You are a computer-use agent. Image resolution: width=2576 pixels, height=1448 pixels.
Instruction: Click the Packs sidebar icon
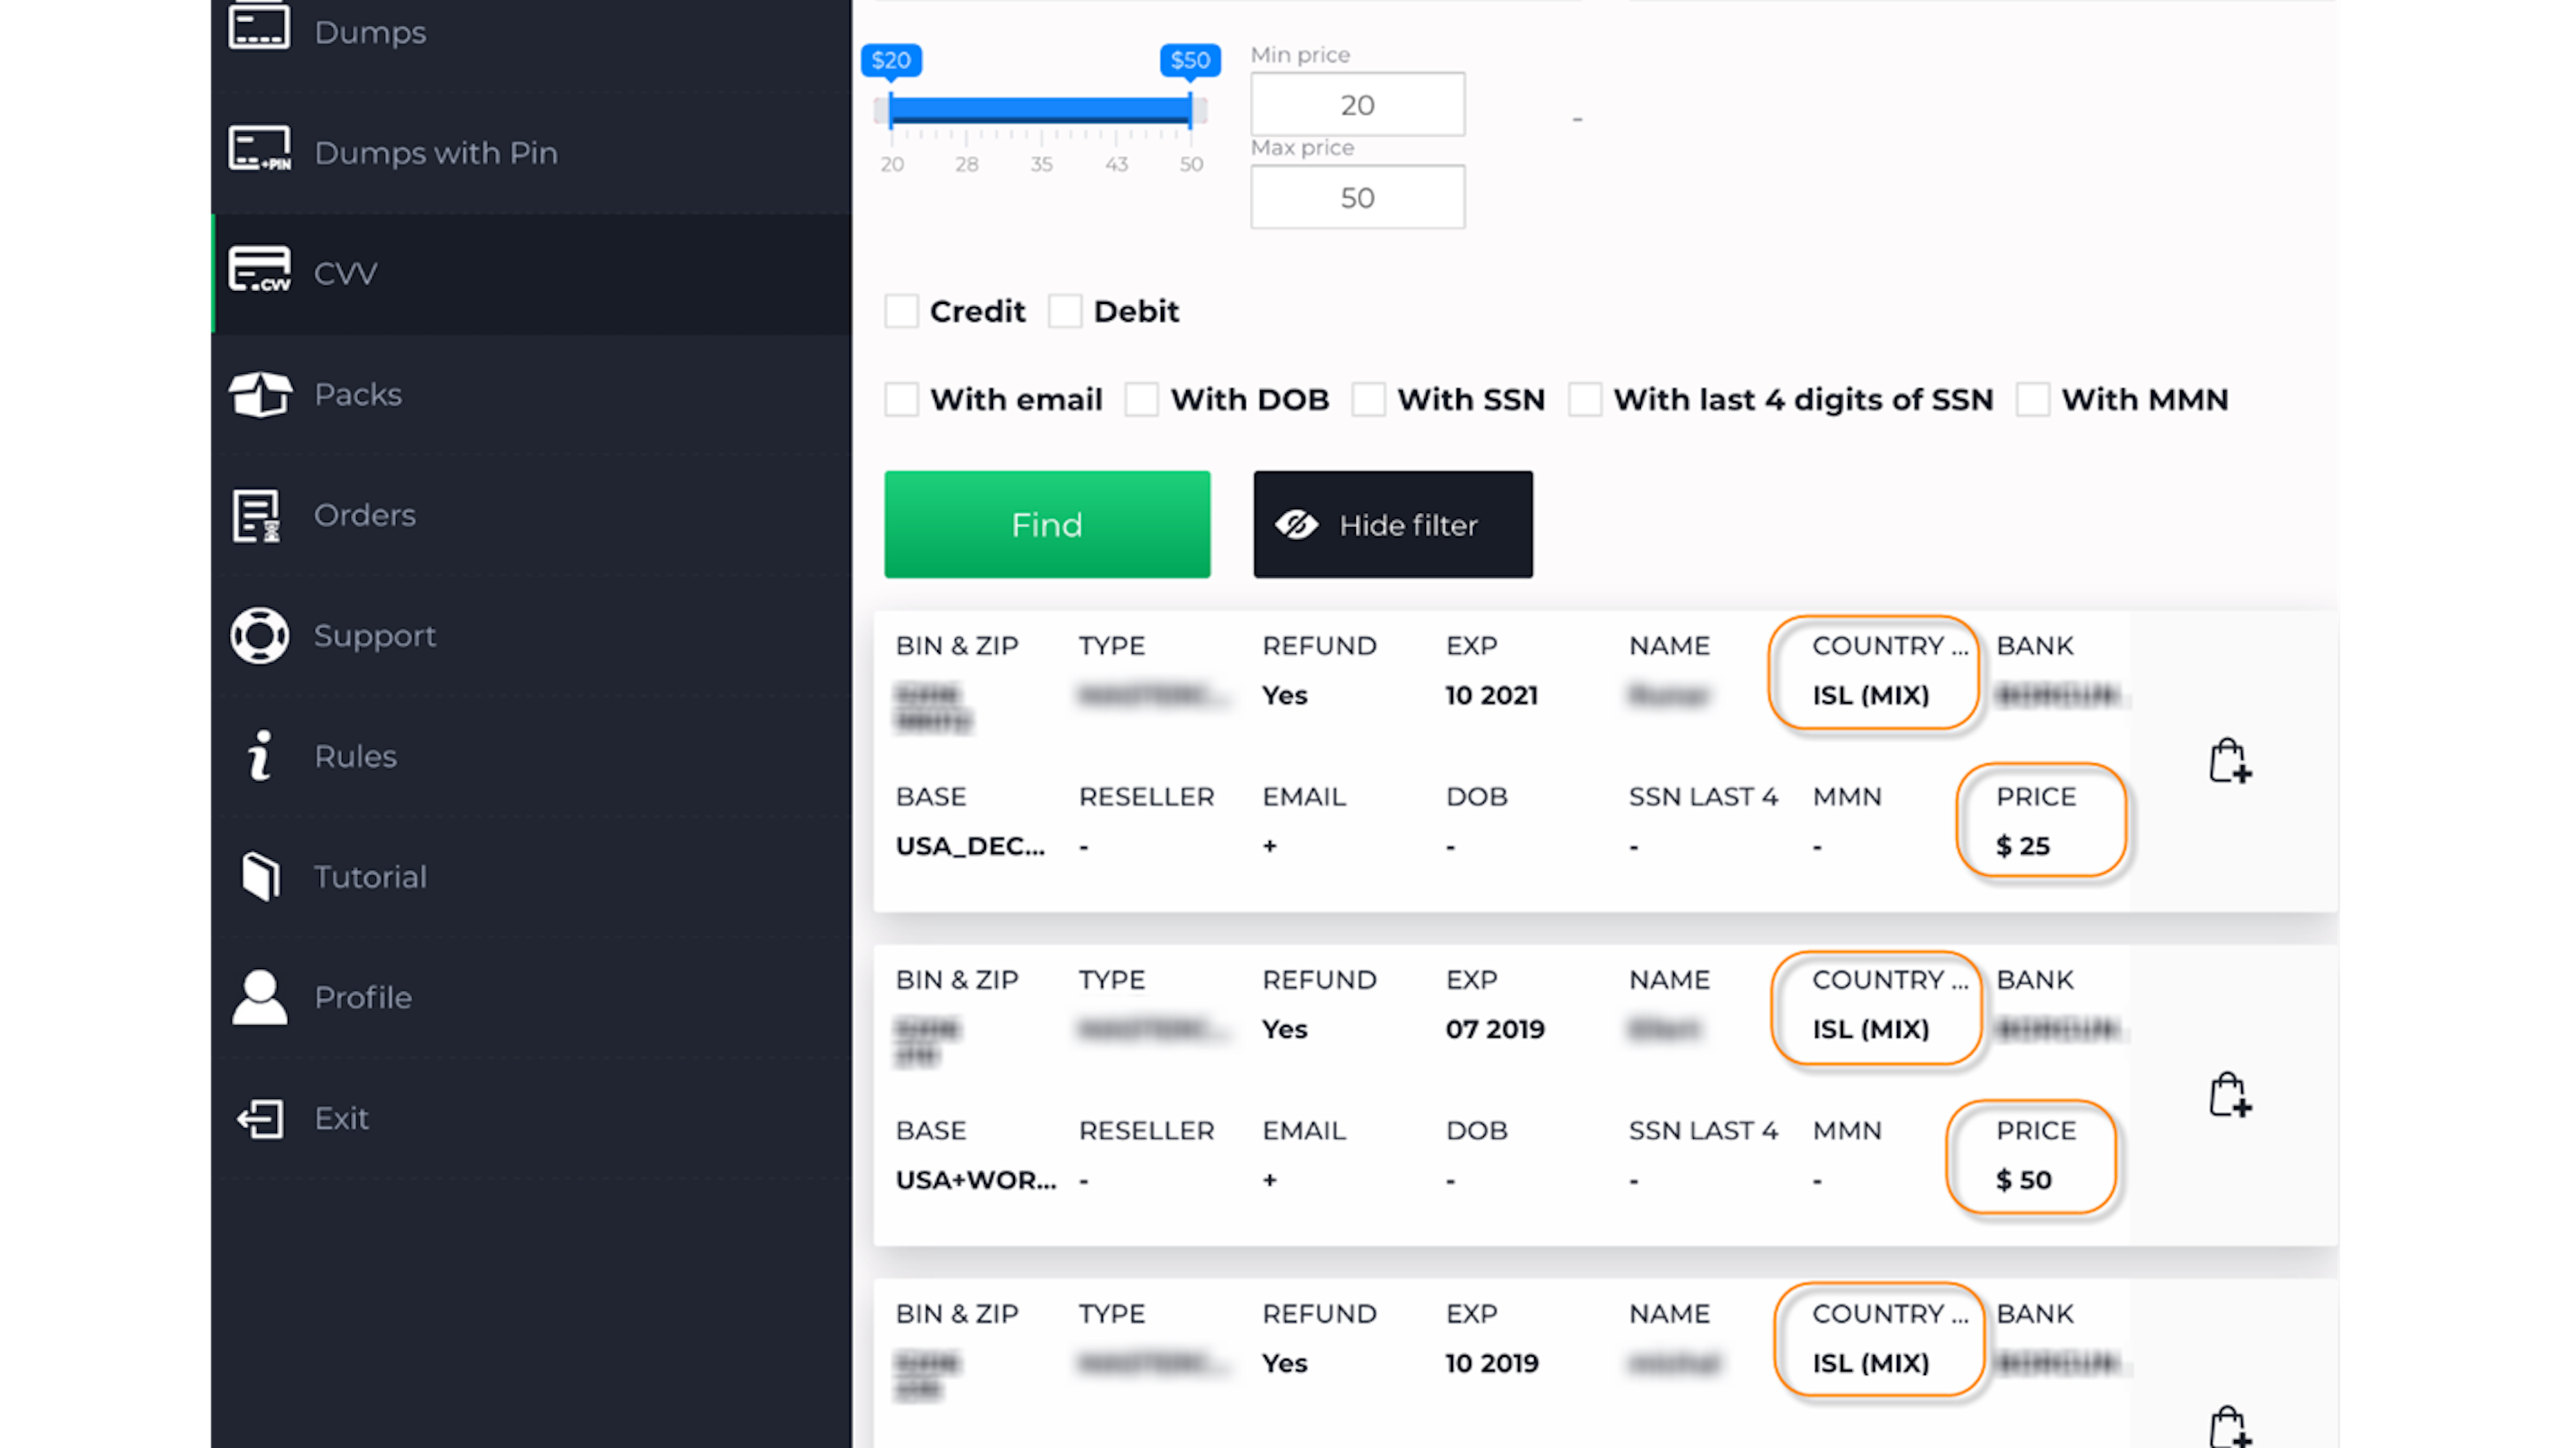click(x=260, y=392)
